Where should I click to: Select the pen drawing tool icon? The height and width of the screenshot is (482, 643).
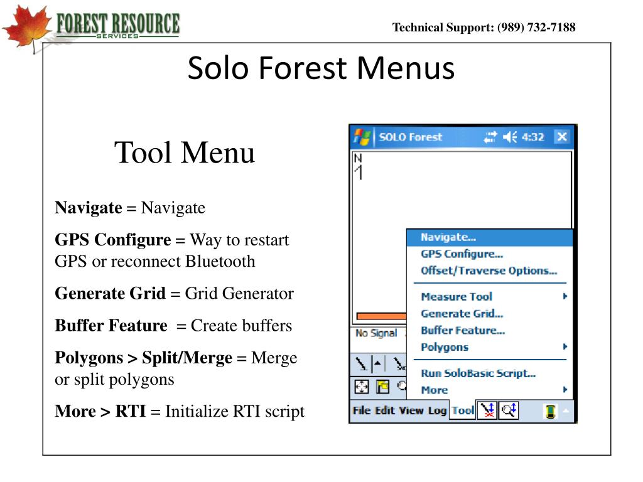361,363
